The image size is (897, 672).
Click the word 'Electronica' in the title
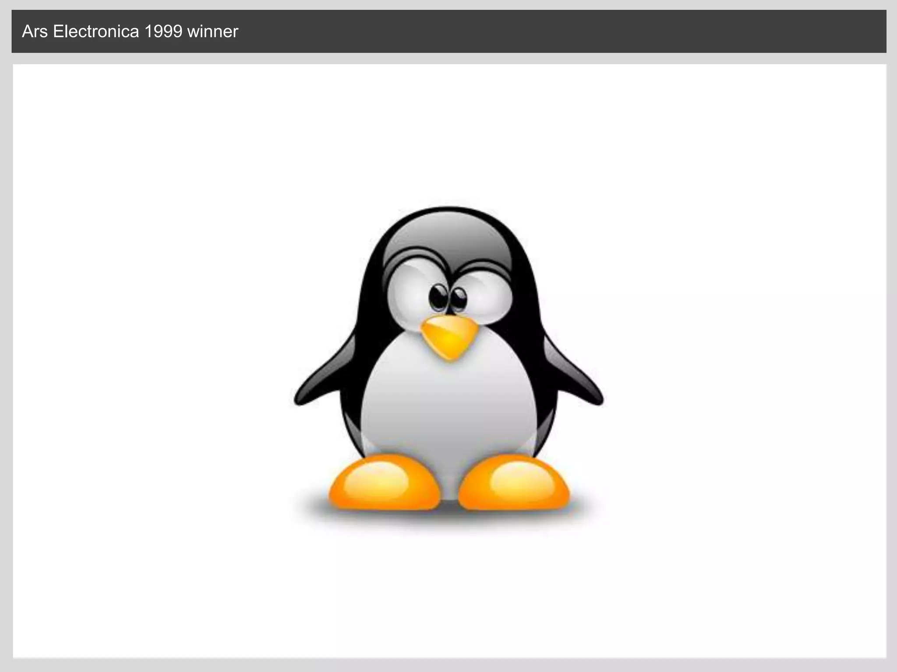pyautogui.click(x=95, y=31)
